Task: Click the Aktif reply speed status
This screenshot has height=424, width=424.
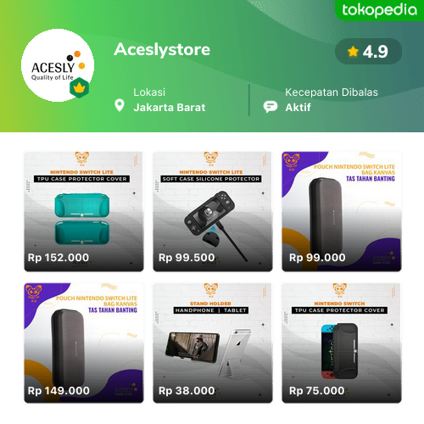Action: pyautogui.click(x=298, y=108)
